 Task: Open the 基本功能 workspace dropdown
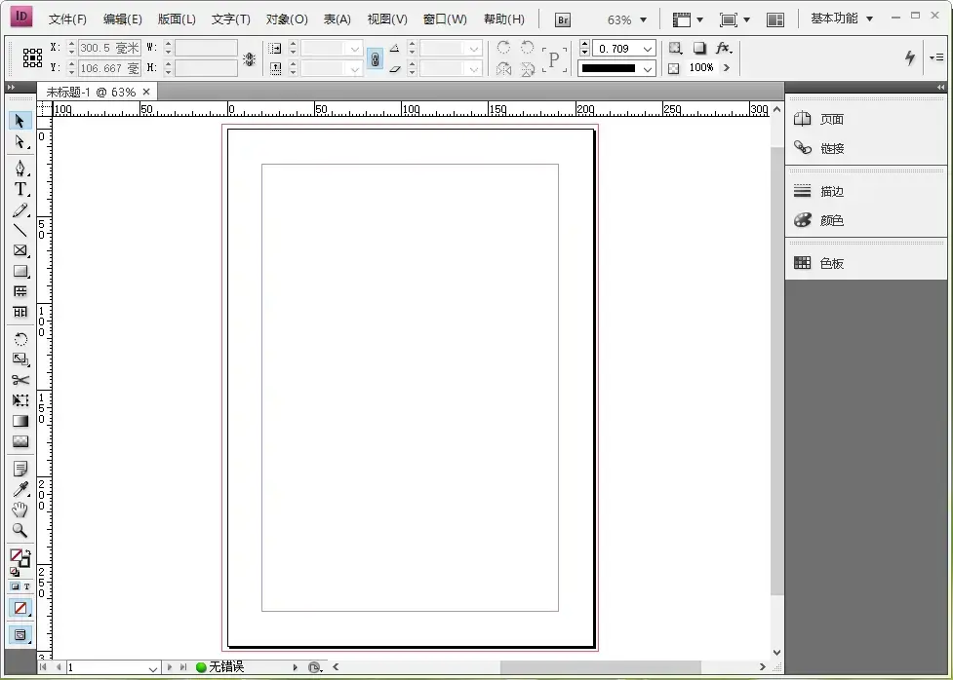[842, 19]
